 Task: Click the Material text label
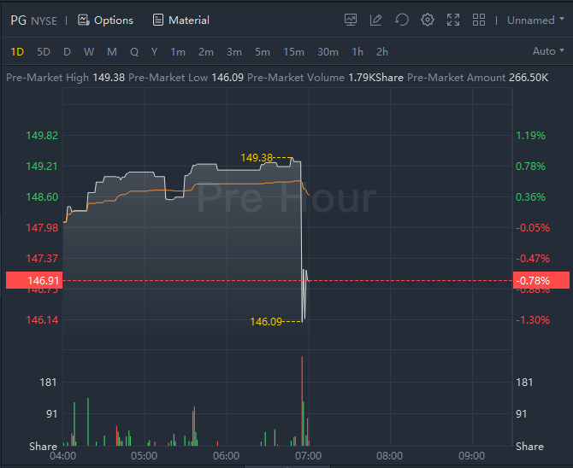[189, 20]
